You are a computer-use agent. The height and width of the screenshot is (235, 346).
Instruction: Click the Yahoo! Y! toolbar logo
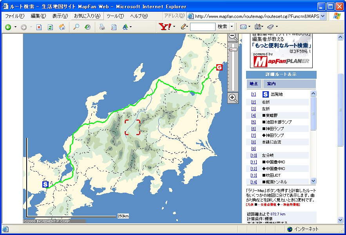click(165, 27)
